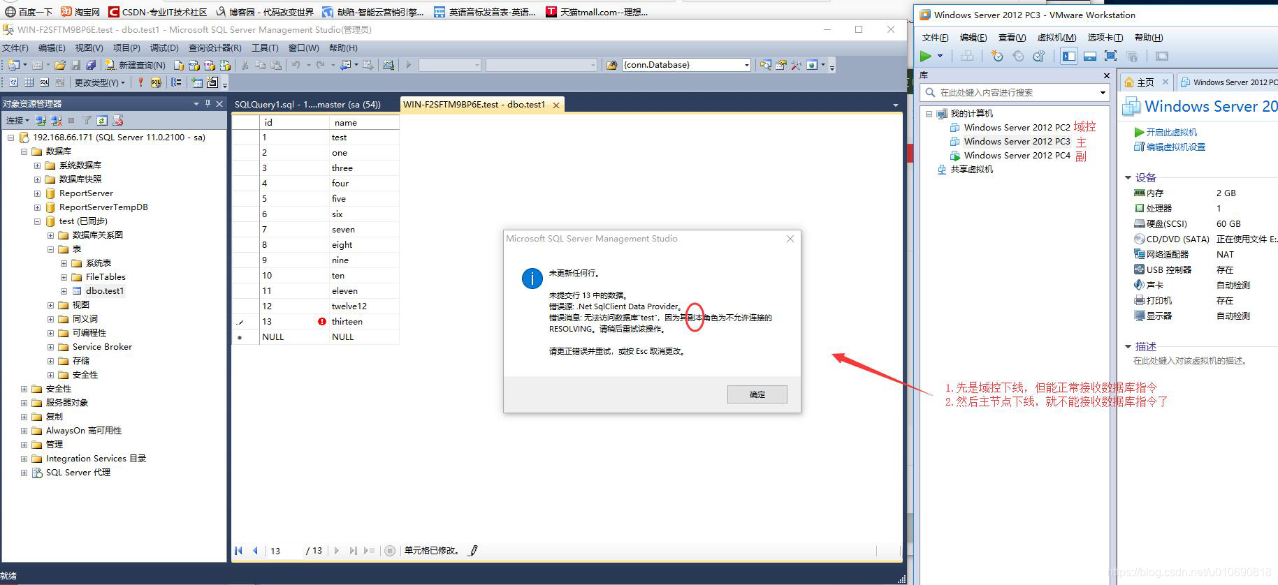This screenshot has width=1278, height=585.
Task: Click the Disconnect icon in Object Explorer
Action: point(56,121)
